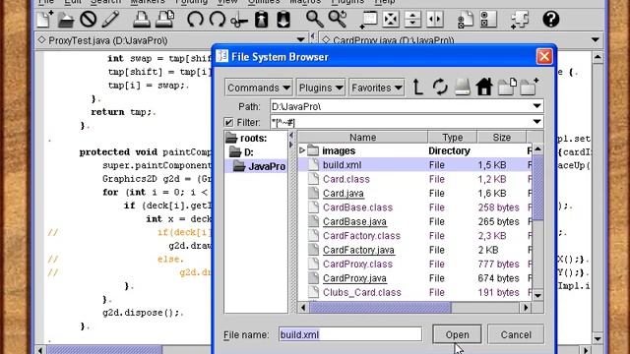Viewport: 630px width, 354px height.
Task: Click the Copy toolbar icon
Action: click(262, 20)
